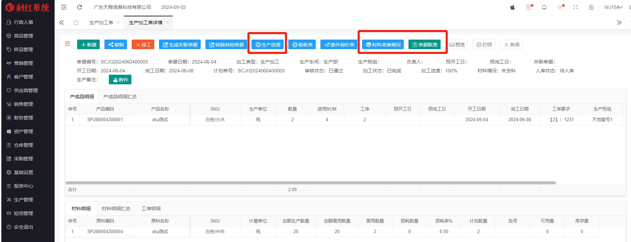Select the 材料明细 tab
Viewport: 631px width, 242px height.
pos(81,209)
